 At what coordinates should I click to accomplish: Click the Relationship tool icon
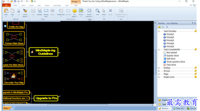coord(61,11)
